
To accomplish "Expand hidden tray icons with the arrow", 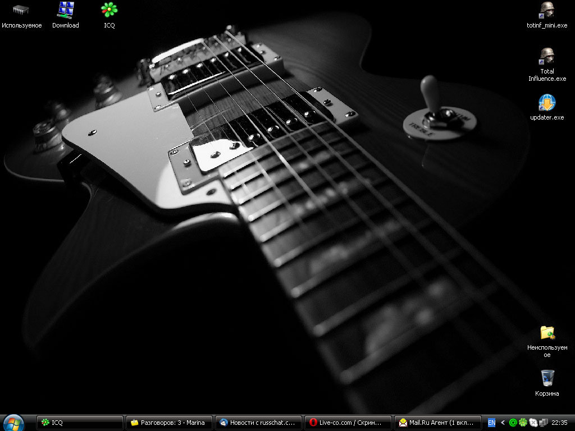I will pyautogui.click(x=503, y=423).
